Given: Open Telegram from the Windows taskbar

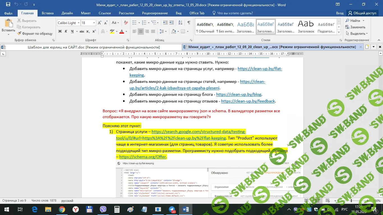Looking at the screenshot, I should (172, 209).
